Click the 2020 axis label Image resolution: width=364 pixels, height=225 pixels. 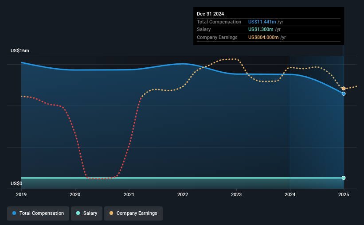tap(75, 194)
